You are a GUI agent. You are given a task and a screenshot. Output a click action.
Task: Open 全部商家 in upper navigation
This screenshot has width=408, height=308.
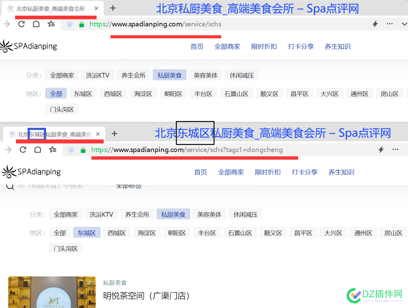point(227,47)
